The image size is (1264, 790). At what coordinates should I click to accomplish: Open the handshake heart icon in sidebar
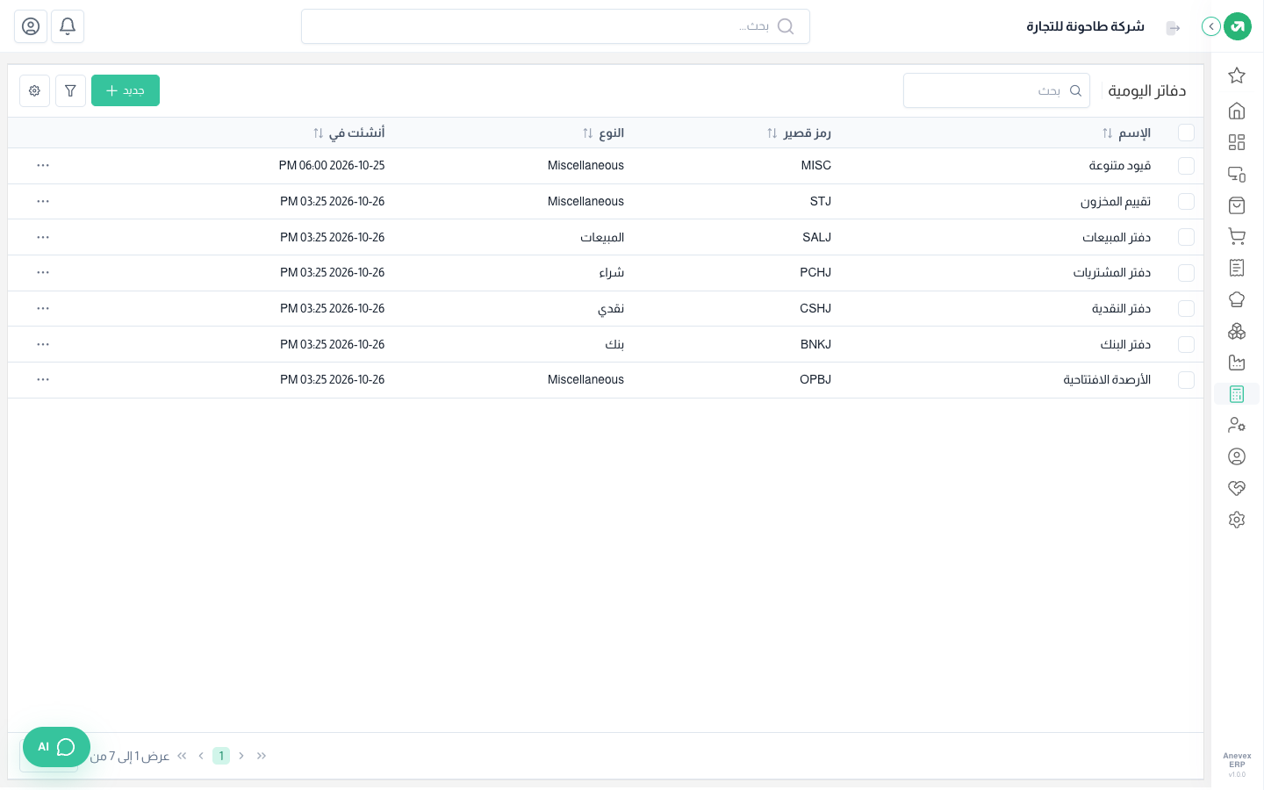point(1237,488)
